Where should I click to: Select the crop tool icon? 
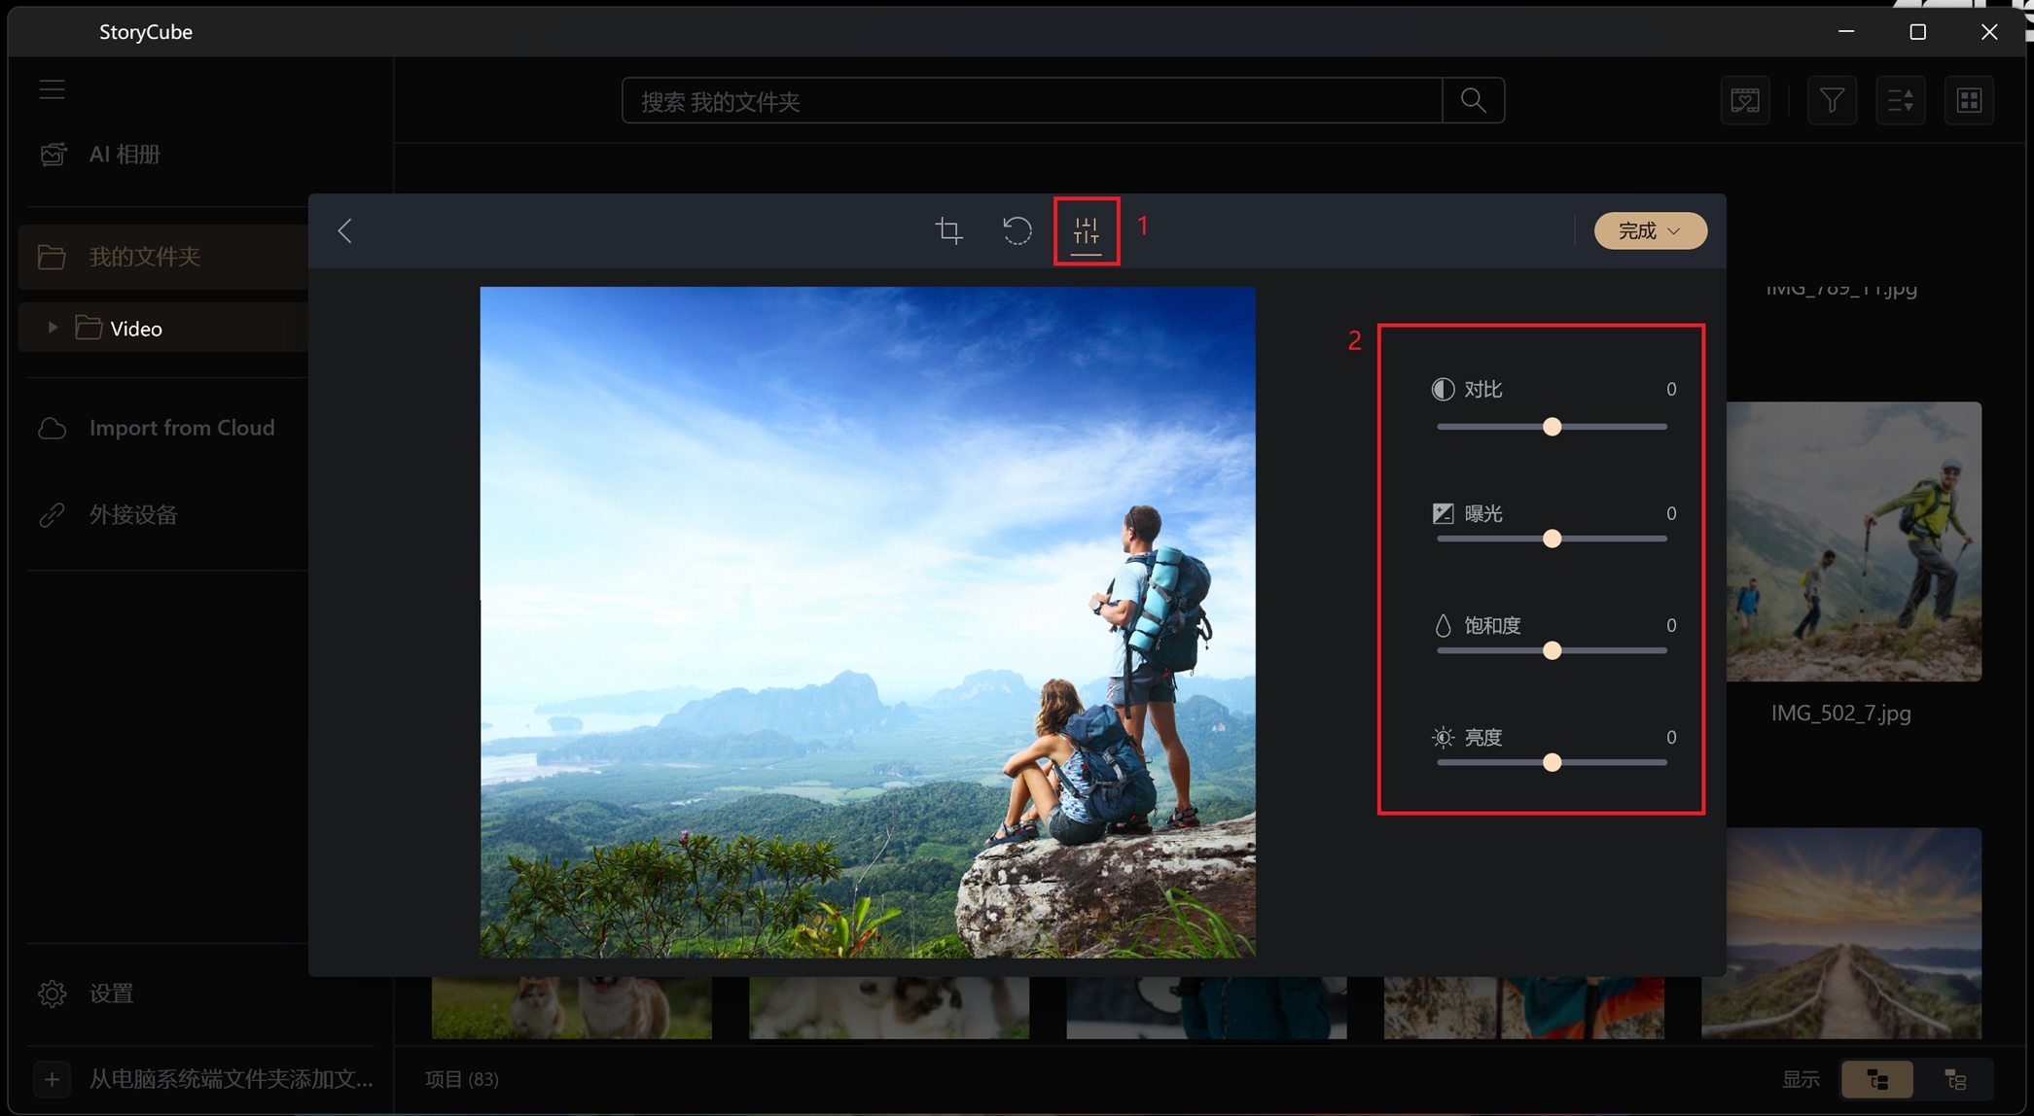click(x=948, y=230)
